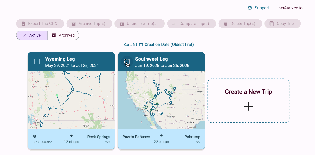Open the Southwest Leg map thumbnail
The image size is (315, 155).
(161, 100)
